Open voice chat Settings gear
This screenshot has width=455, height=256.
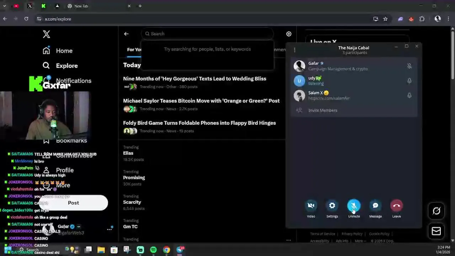click(x=332, y=206)
